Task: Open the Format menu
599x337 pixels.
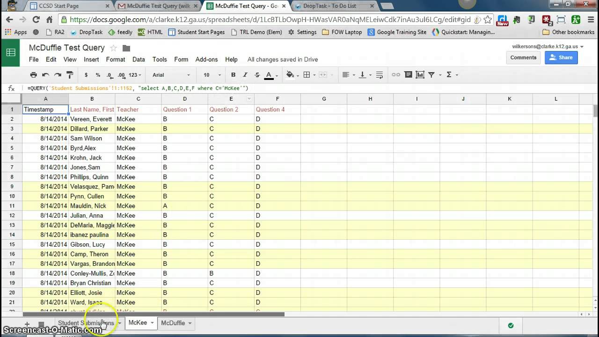Action: [116, 59]
